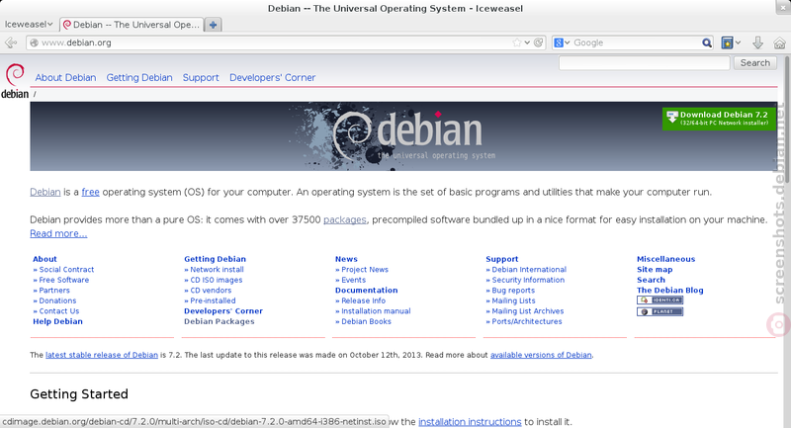Image resolution: width=791 pixels, height=428 pixels.
Task: Expand the Iceweasel menu dropdown
Action: [29, 24]
